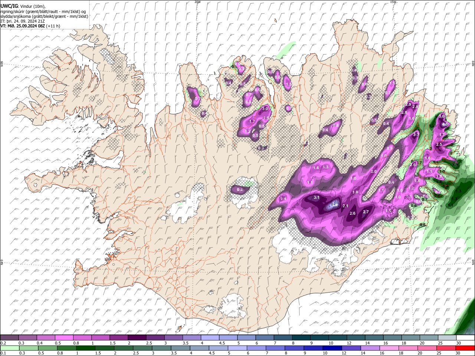Click the 'VT: Mið. 25.09.2024 08Z' valid time
The image size is (475, 356).
coord(23,26)
